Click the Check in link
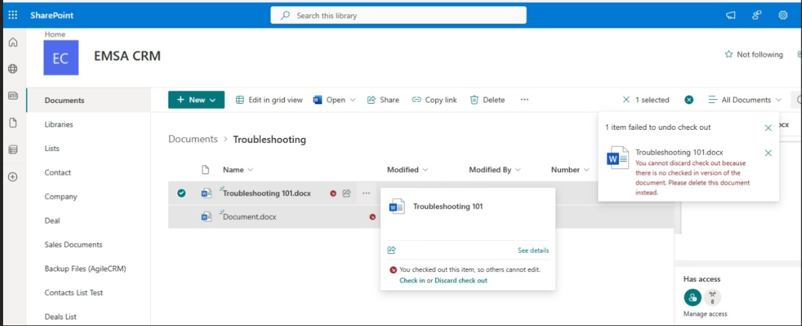This screenshot has height=326, width=802. (412, 281)
